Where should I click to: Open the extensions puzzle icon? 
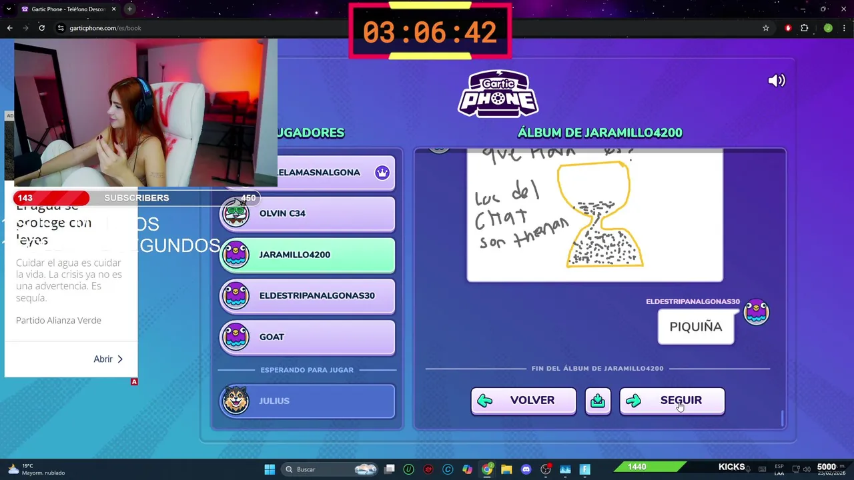tap(805, 28)
